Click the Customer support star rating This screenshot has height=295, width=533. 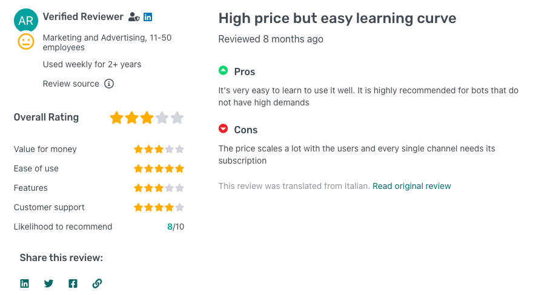click(159, 207)
